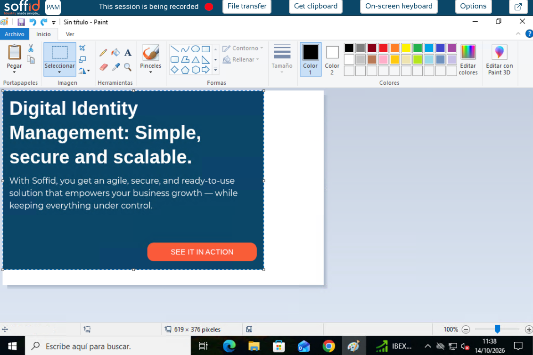Expand the Pinceles brushes dropdown
The height and width of the screenshot is (355, 533).
coord(151,72)
